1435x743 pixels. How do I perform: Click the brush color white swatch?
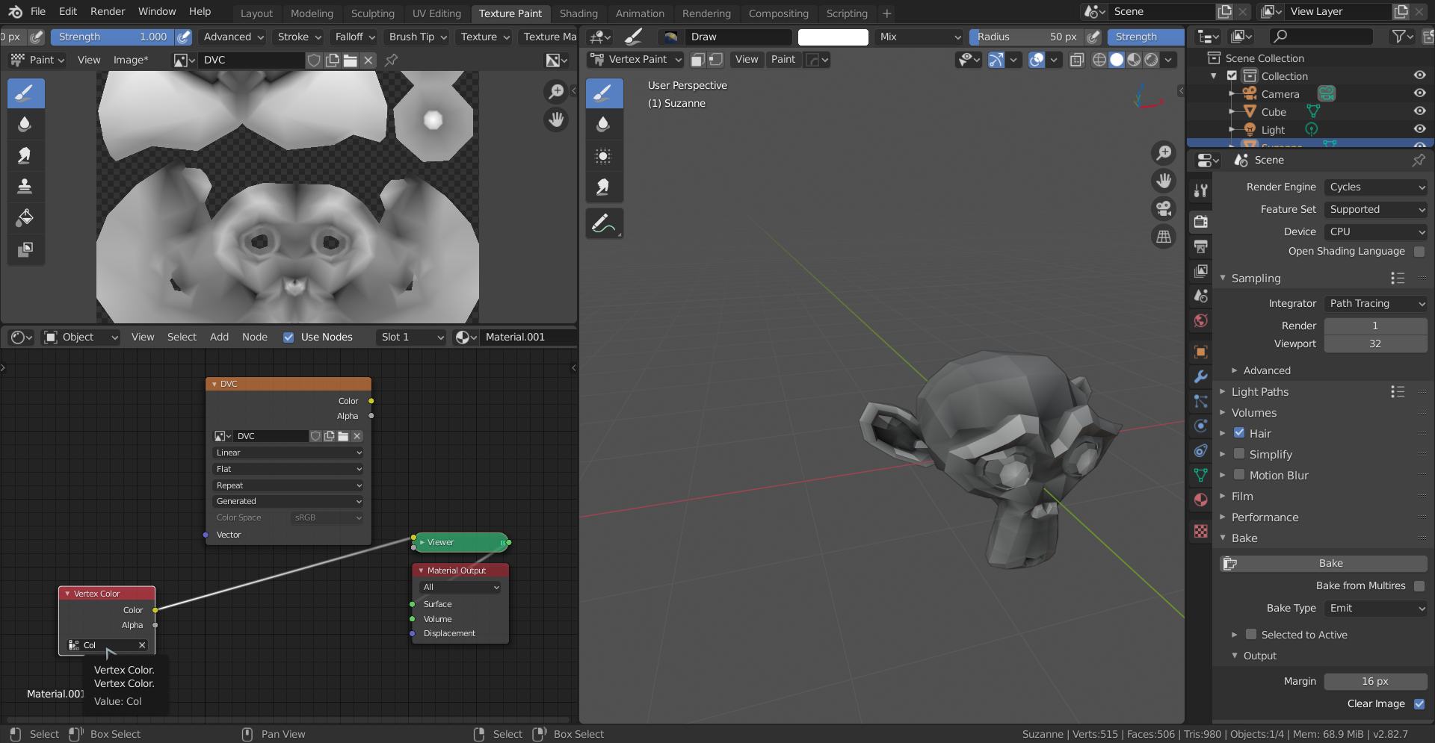click(x=833, y=37)
